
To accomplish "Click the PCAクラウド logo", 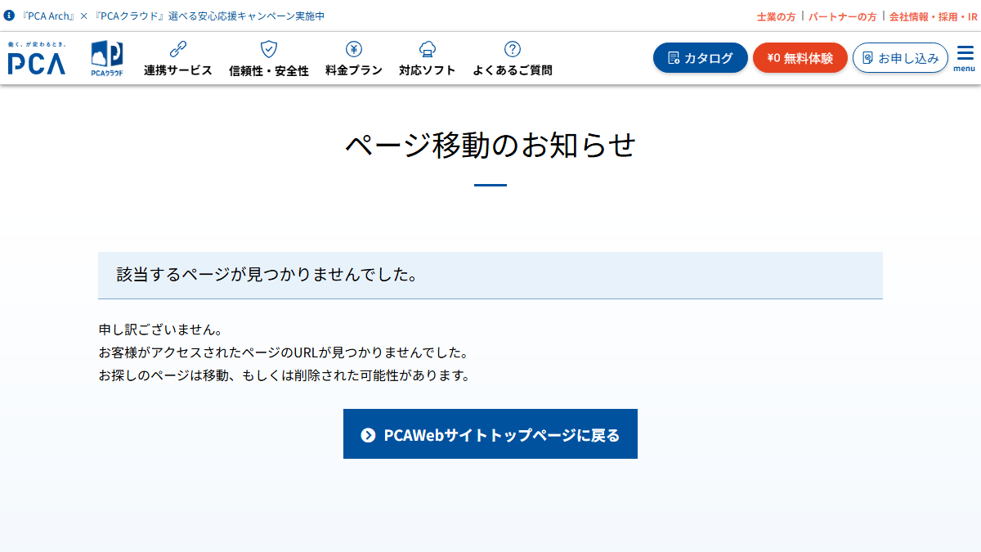I will click(x=107, y=59).
